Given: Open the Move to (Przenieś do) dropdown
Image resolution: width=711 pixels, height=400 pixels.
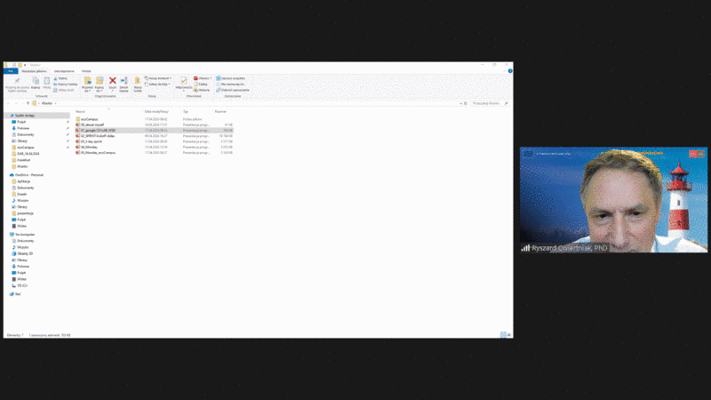Looking at the screenshot, I should click(x=87, y=82).
